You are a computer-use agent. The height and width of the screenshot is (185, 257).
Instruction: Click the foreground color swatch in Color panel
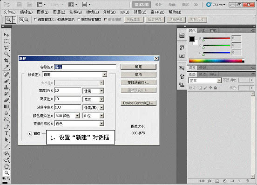[x=192, y=39]
